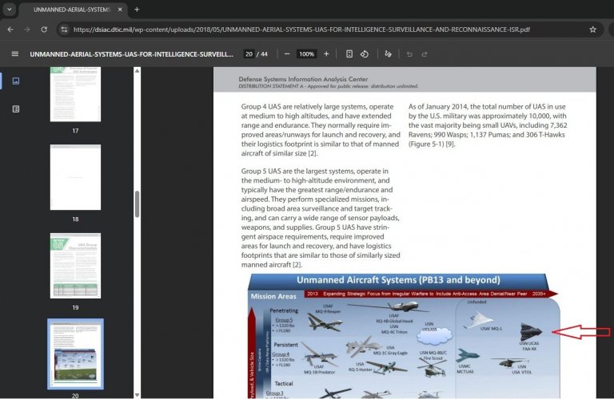
Task: Go back to previous page
Action: (10, 30)
